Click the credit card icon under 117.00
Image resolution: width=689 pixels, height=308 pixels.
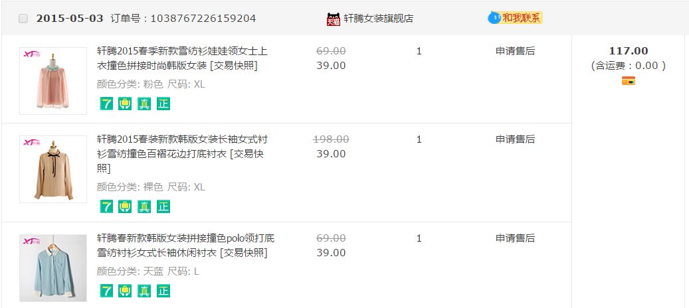point(628,81)
